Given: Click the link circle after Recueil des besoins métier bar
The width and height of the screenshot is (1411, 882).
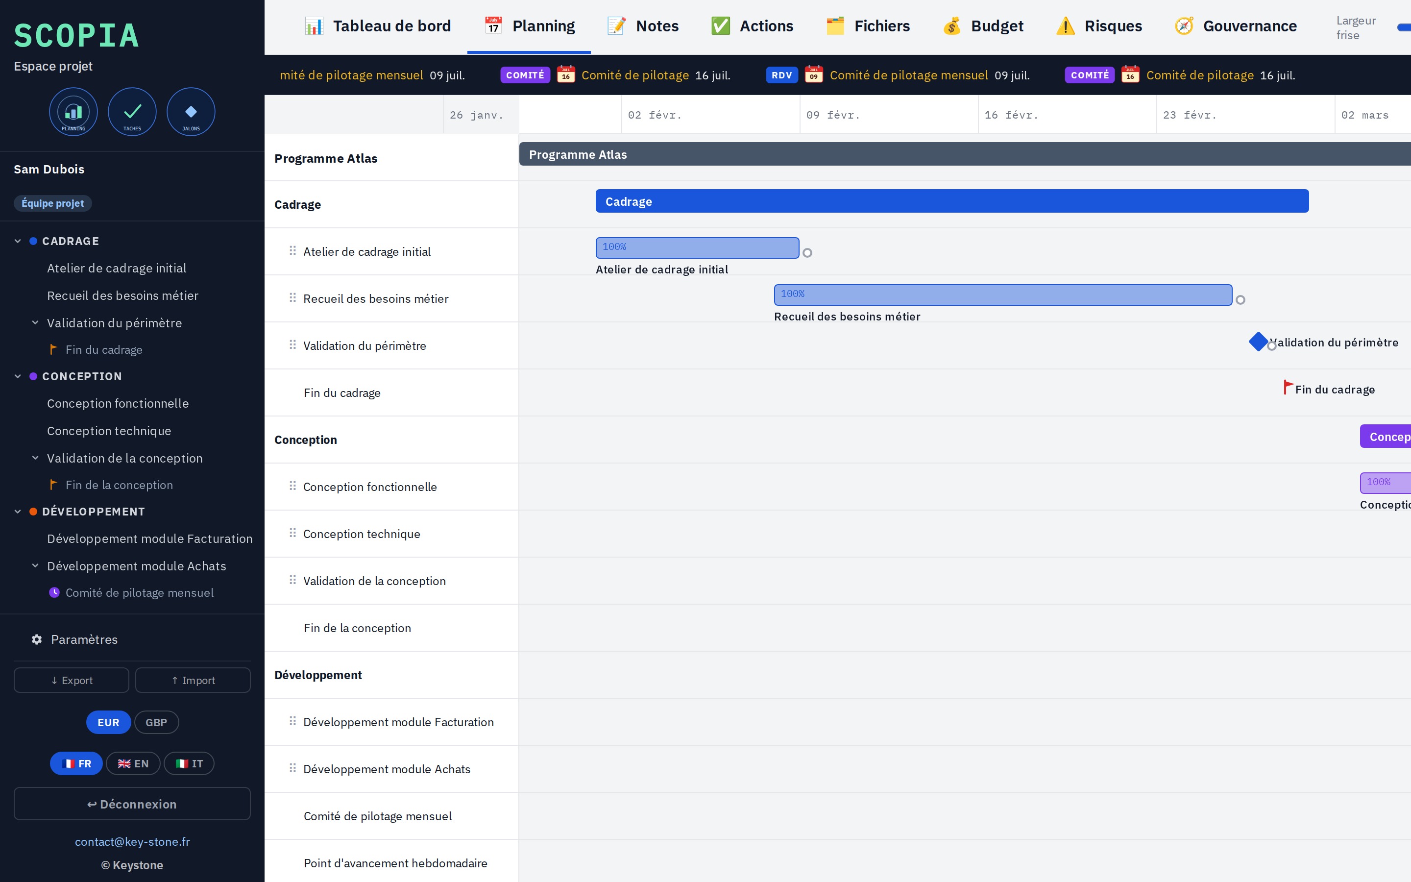Looking at the screenshot, I should (1241, 300).
